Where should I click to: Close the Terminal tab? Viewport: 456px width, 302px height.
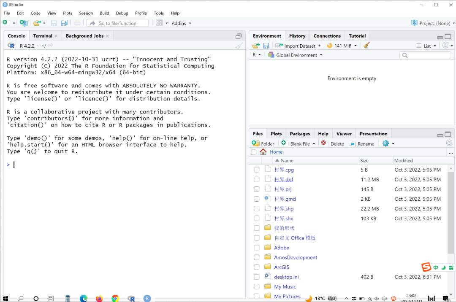click(56, 36)
